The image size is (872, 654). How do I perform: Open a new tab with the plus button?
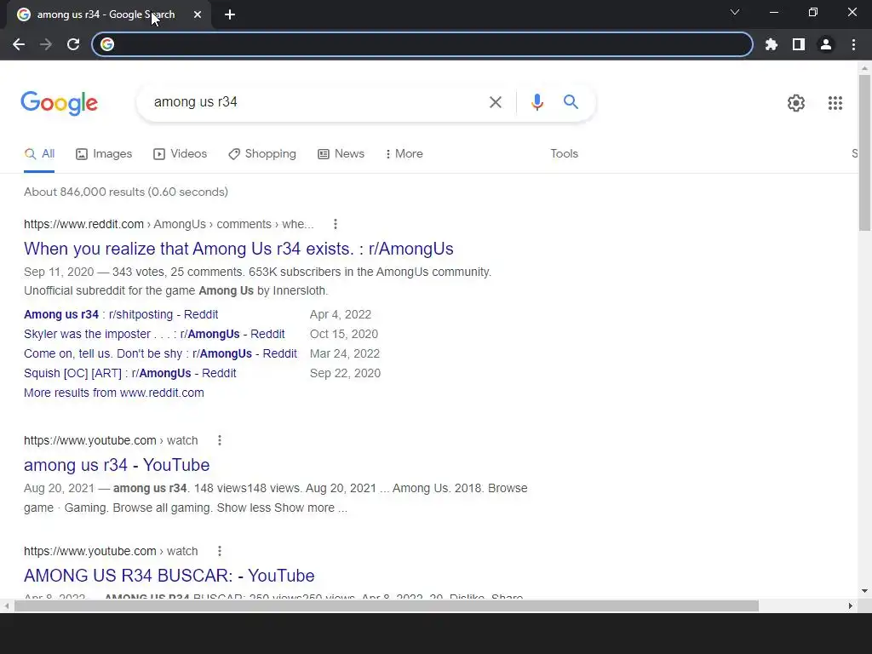pyautogui.click(x=230, y=15)
